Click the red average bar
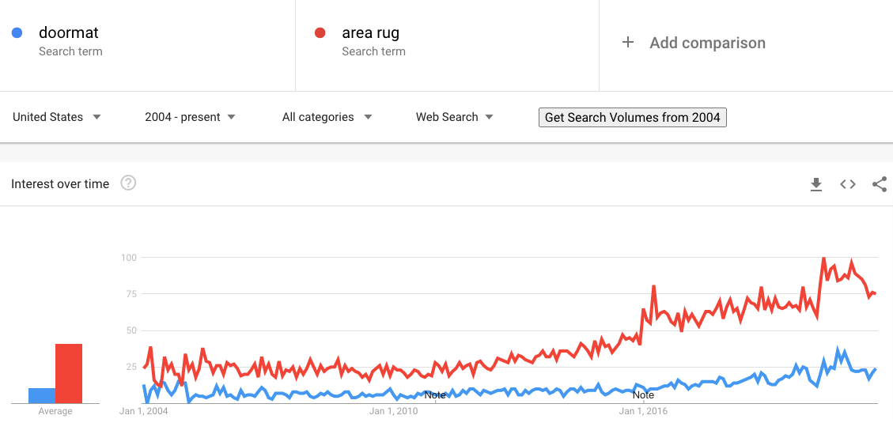Screen dimensions: 893x434 click(69, 373)
